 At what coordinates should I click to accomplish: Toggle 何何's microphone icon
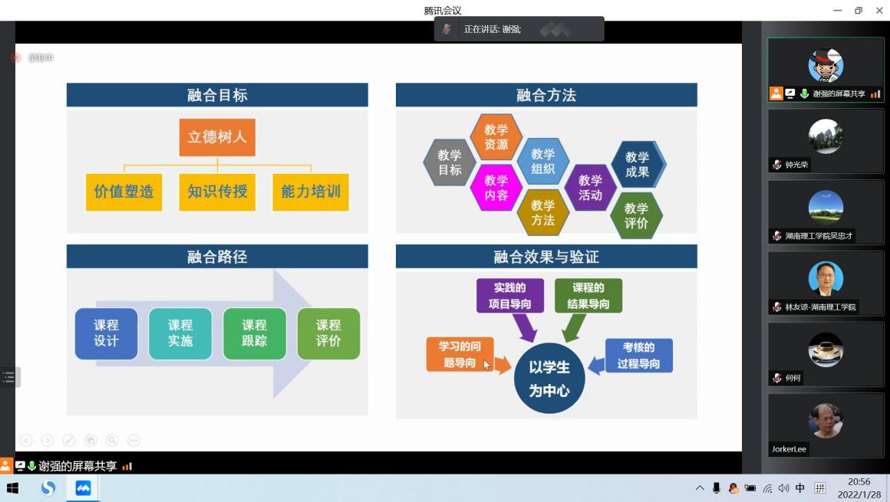pyautogui.click(x=775, y=378)
